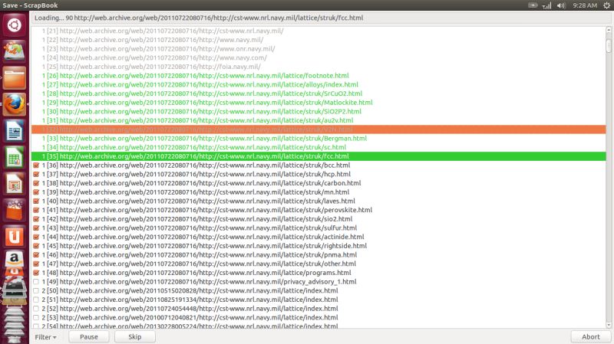Open the Files folder icon in the launcher
This screenshot has height=344, width=614.
coord(14,78)
